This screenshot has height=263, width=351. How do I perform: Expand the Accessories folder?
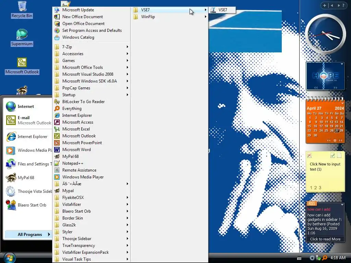[x=92, y=54]
